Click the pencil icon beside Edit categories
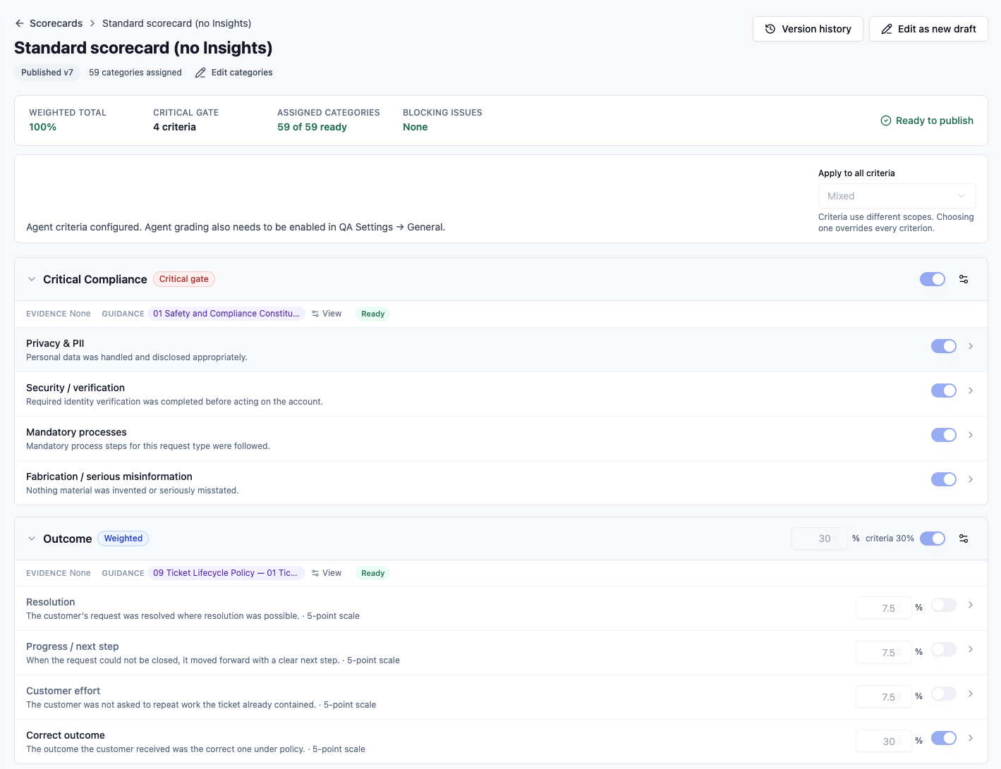The width and height of the screenshot is (1001, 769). pyautogui.click(x=200, y=73)
